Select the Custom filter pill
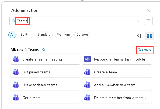 82,35
